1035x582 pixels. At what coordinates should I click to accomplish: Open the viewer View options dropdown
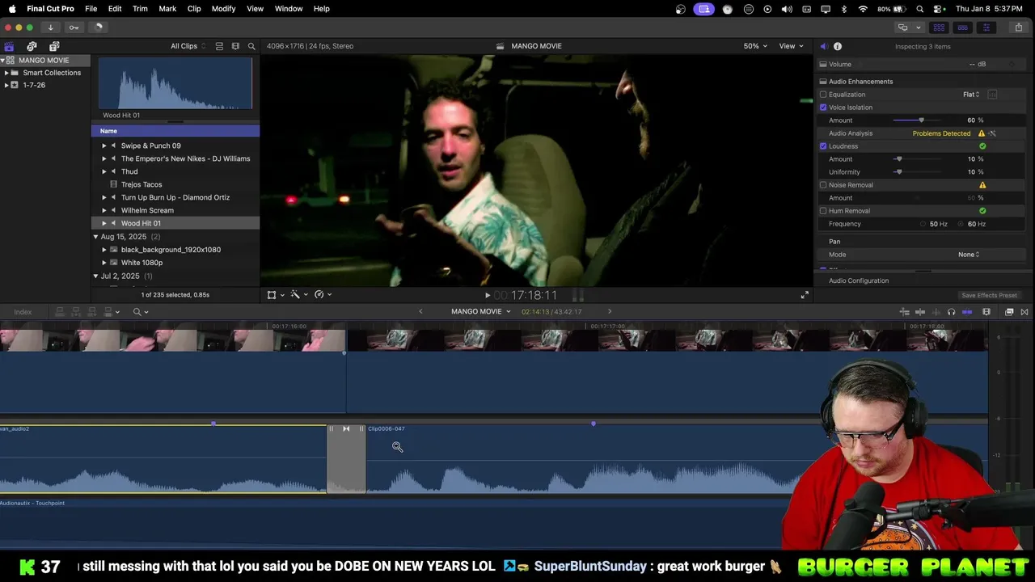791,46
